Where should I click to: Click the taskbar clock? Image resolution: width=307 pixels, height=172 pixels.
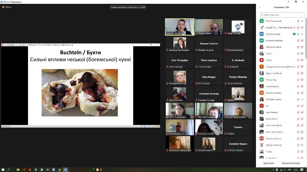(x=295, y=170)
